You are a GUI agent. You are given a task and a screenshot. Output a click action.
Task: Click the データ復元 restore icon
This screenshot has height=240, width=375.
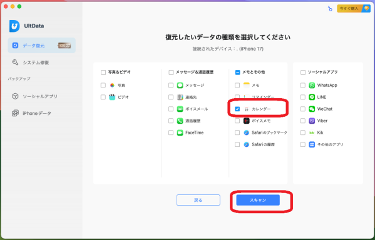tap(15, 46)
